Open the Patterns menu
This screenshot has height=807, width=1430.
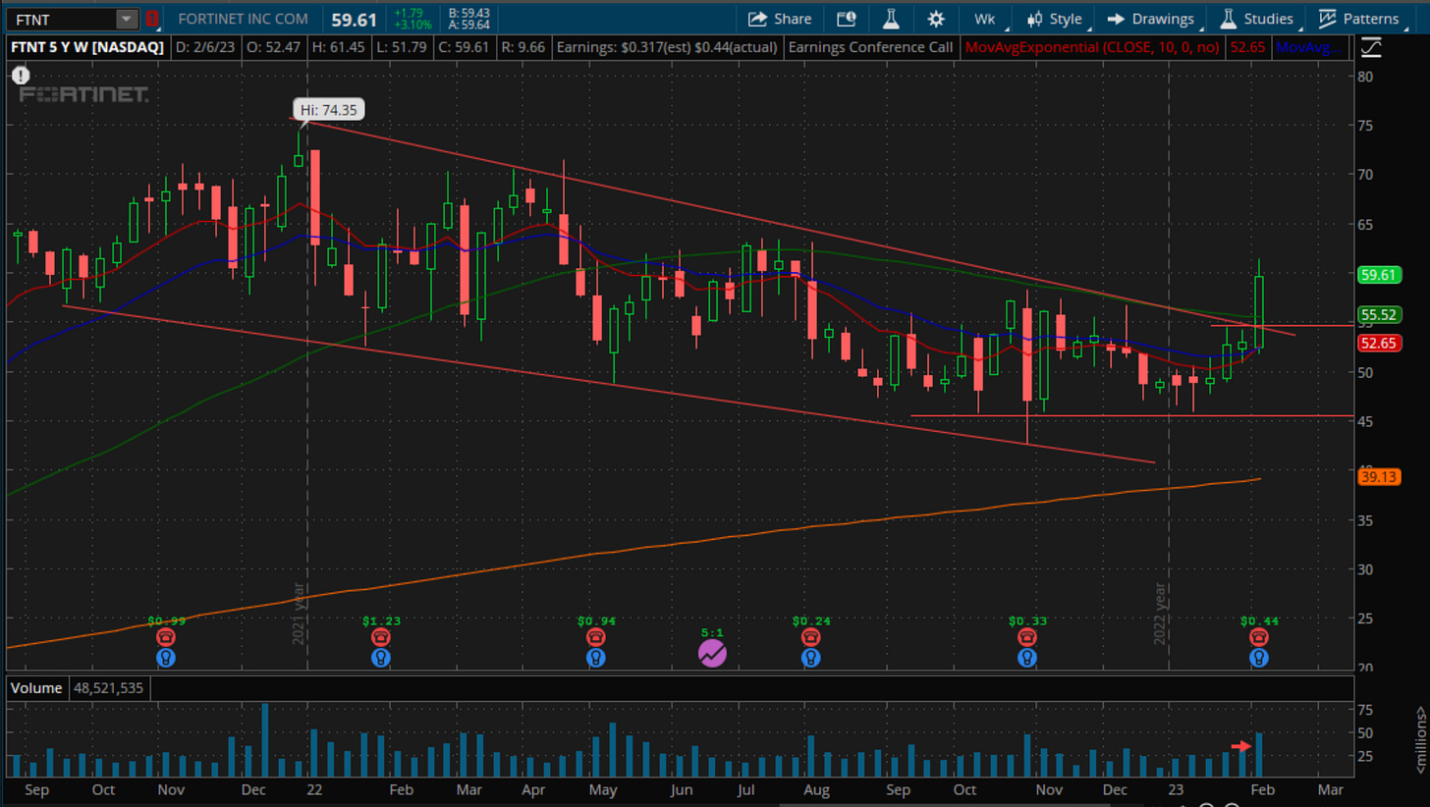1358,19
